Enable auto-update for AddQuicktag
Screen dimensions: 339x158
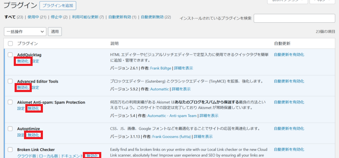[289, 55]
